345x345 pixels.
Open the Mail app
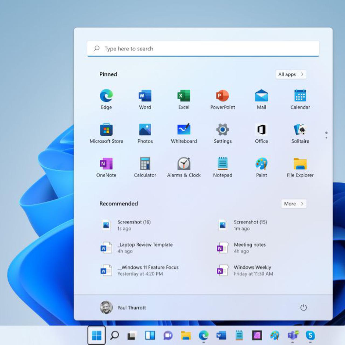261,99
